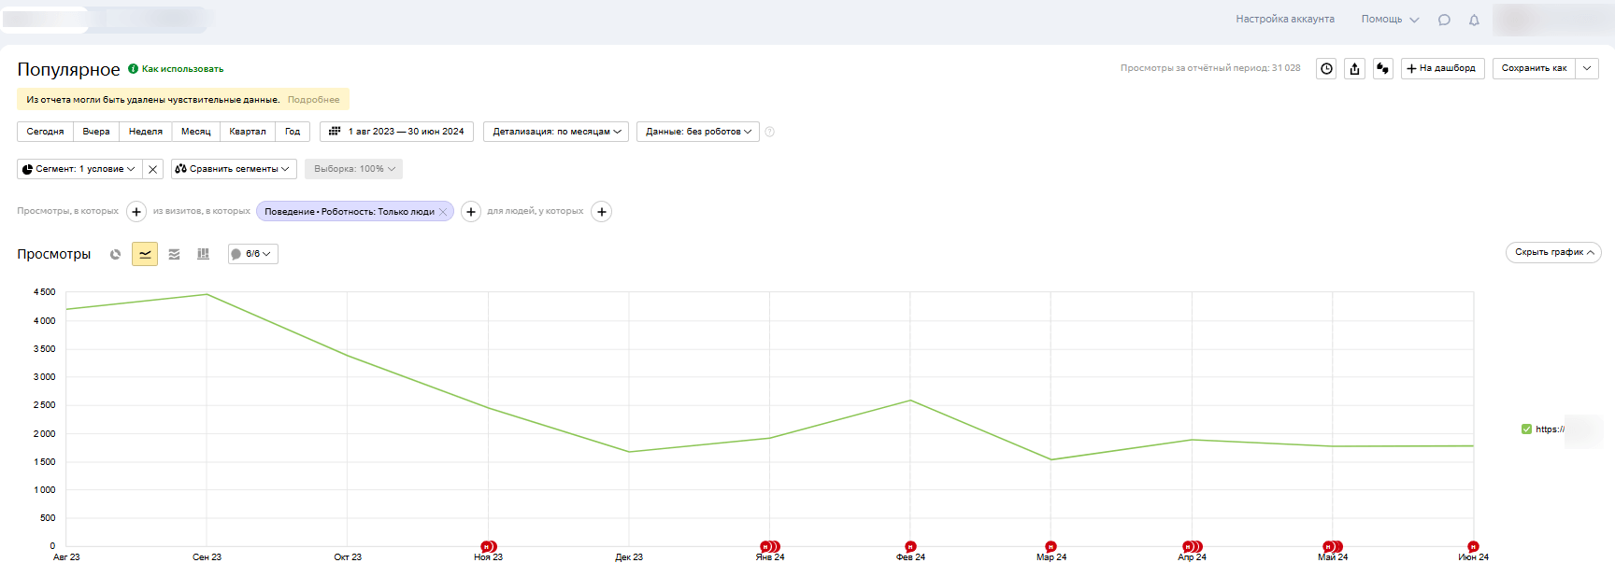Viewport: 1615px width, 577px height.
Task: Click the annotation marker at Июн 24
Action: click(x=1473, y=547)
